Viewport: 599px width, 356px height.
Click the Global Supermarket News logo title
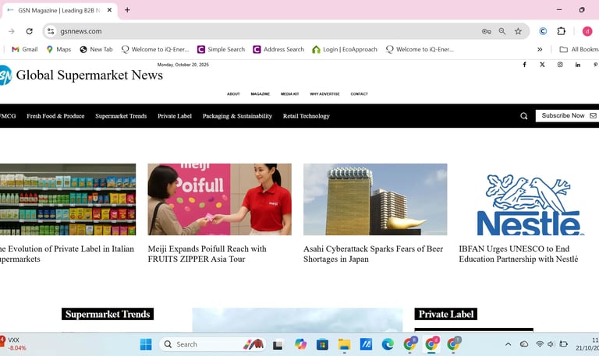(x=90, y=75)
